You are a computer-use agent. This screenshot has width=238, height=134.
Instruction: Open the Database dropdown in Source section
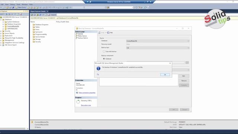158,41
